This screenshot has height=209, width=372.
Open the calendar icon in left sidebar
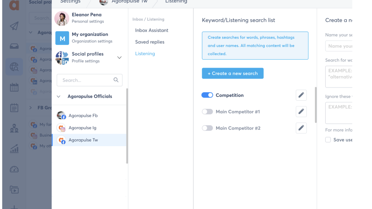click(14, 87)
